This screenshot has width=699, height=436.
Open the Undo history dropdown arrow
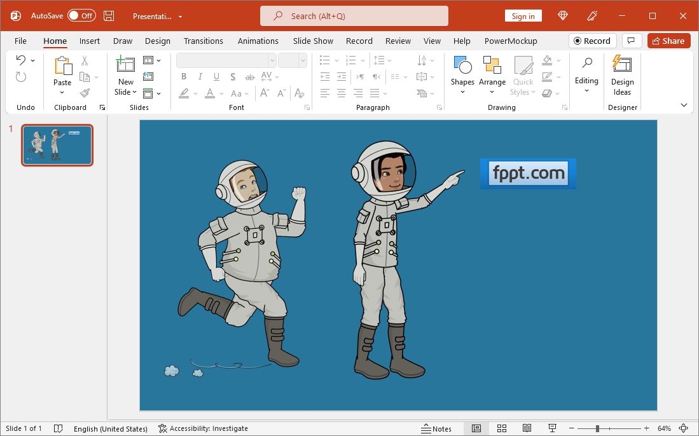(x=33, y=60)
